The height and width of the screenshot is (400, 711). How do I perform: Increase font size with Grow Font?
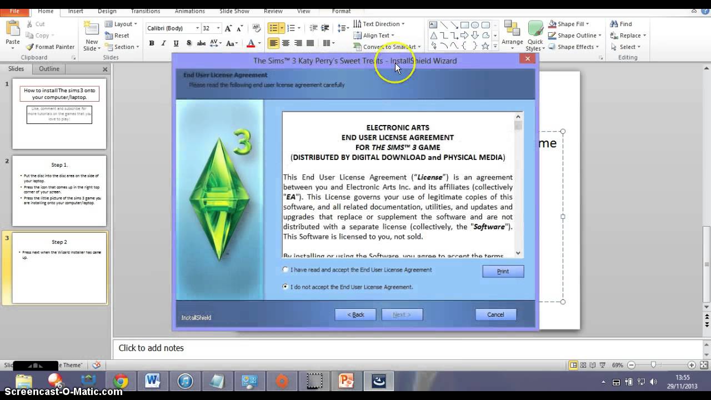tap(229, 28)
